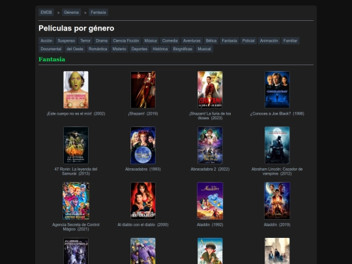Viewport: 352px width, 264px height.
Task: Click the title Aladdín (1992)
Action: click(x=210, y=225)
